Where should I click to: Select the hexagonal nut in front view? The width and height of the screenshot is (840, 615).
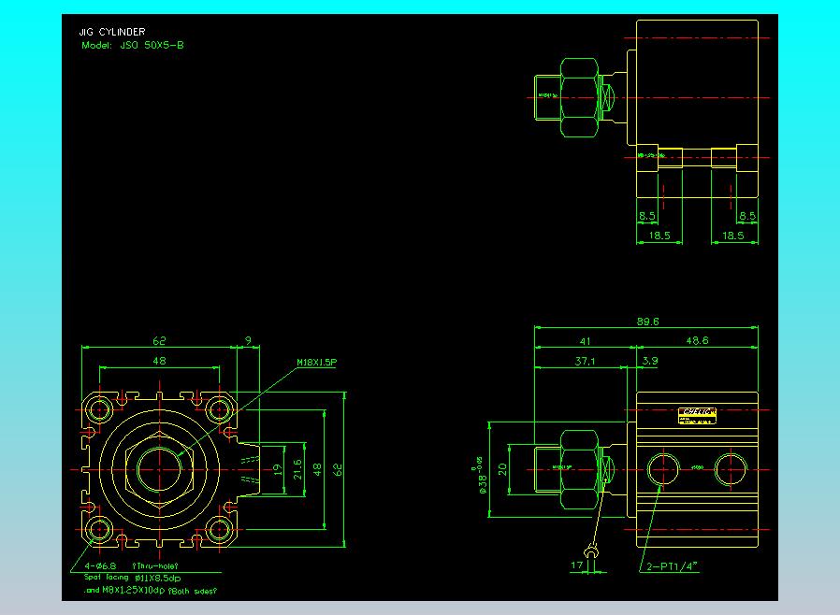coord(159,469)
